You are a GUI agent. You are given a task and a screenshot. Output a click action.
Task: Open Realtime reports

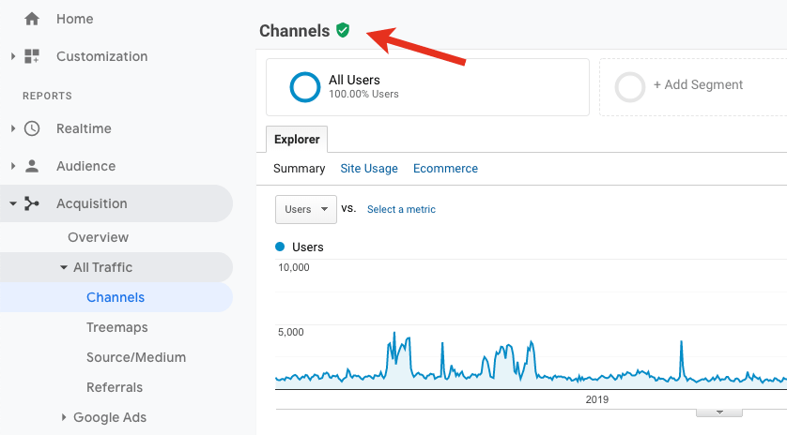[84, 128]
